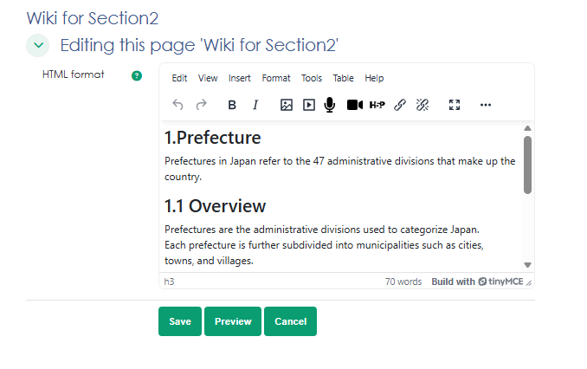The height and width of the screenshot is (369, 587).
Task: Open the Insert menu
Action: click(x=240, y=78)
